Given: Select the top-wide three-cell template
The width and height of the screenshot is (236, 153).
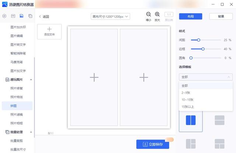Looking at the screenshot, I should pyautogui.click(x=219, y=144).
